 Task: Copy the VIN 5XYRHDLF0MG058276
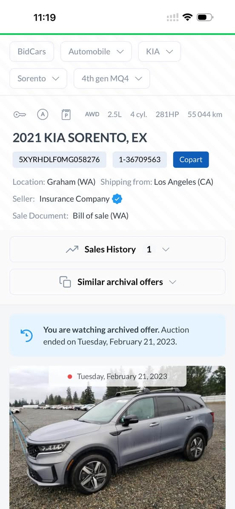(x=60, y=160)
